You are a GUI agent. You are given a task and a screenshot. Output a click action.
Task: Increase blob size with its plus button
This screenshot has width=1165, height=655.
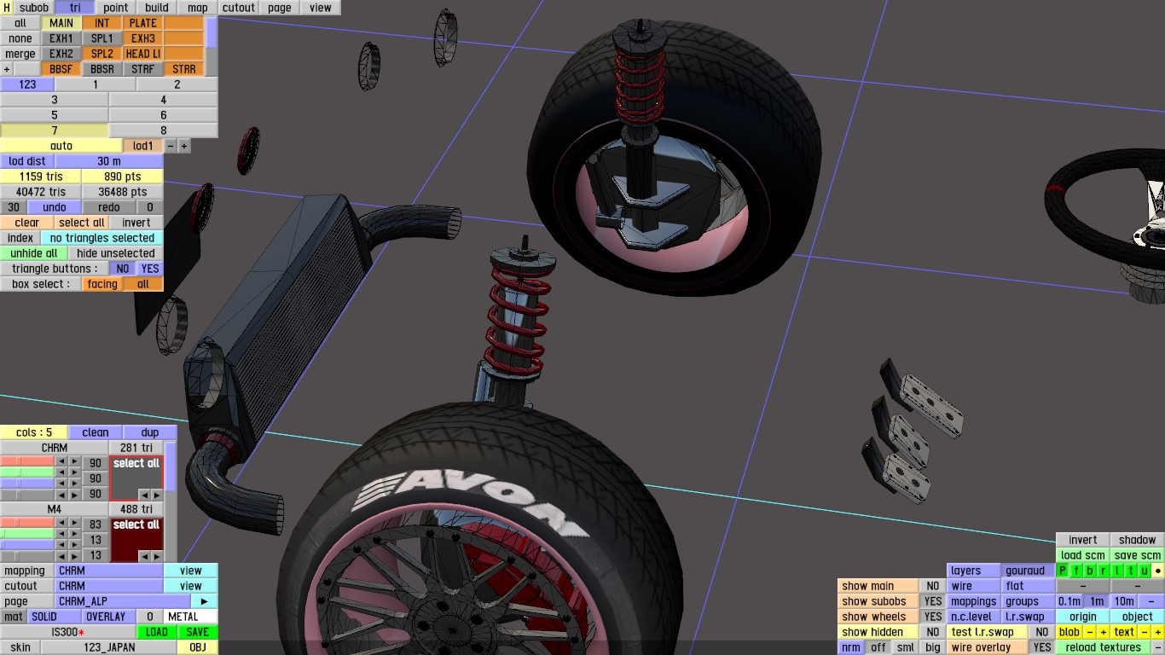[x=1104, y=632]
